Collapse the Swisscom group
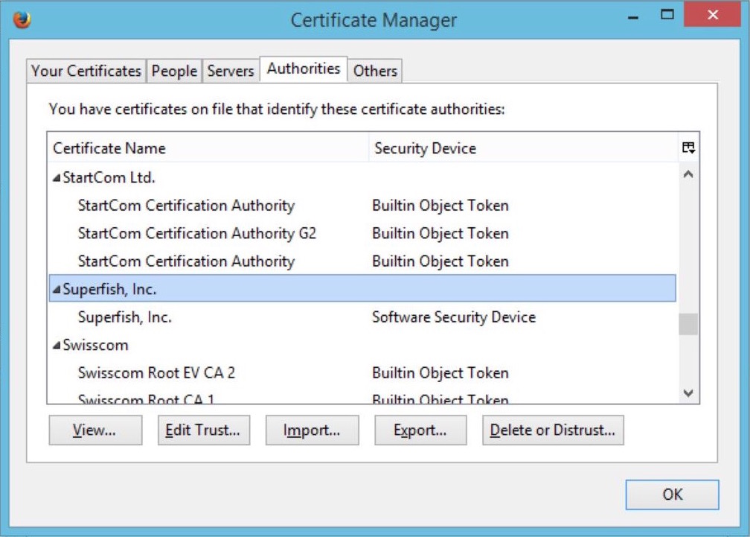Screen dimensions: 750x537 click(x=57, y=345)
